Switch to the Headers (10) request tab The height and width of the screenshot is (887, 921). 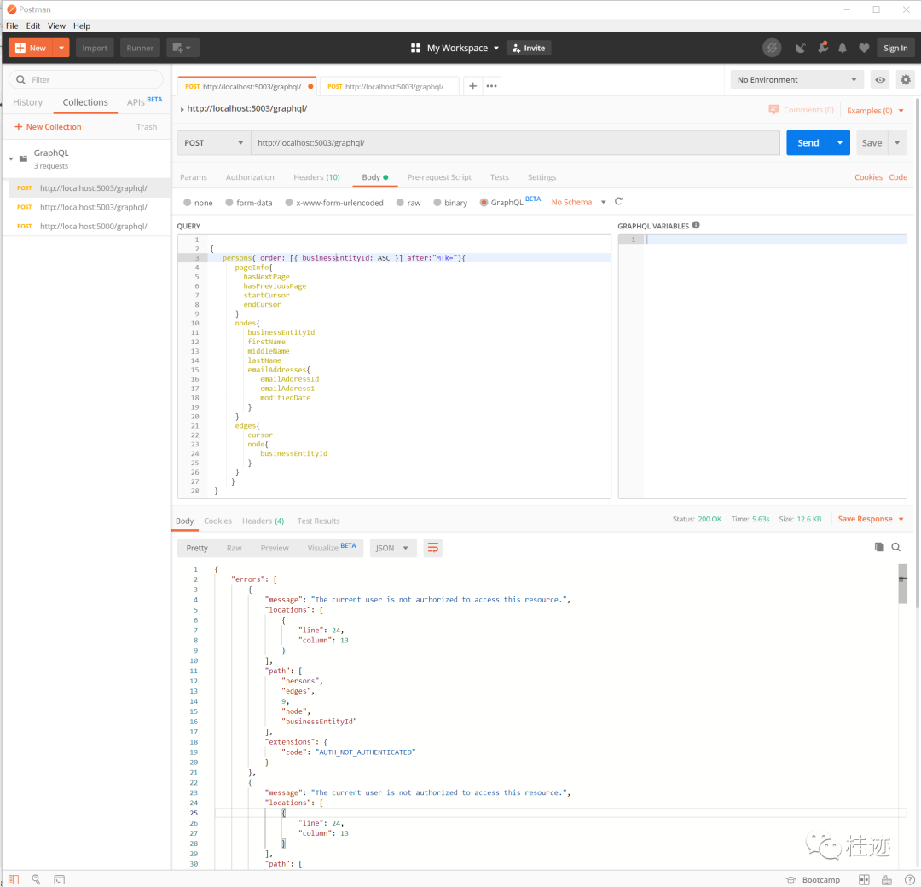316,176
